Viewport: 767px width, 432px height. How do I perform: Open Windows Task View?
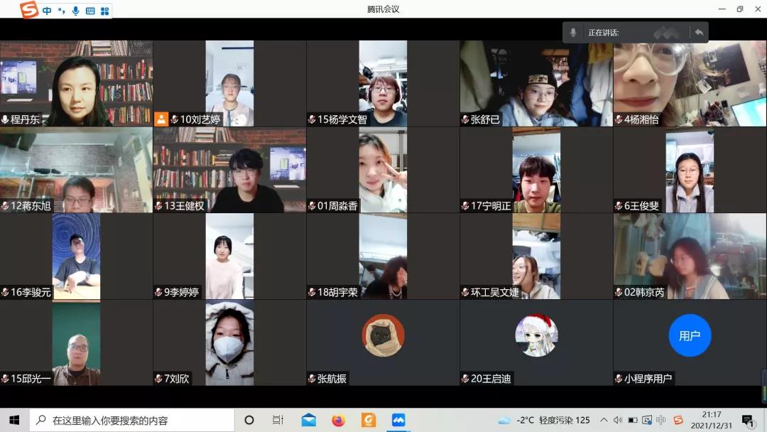[278, 420]
